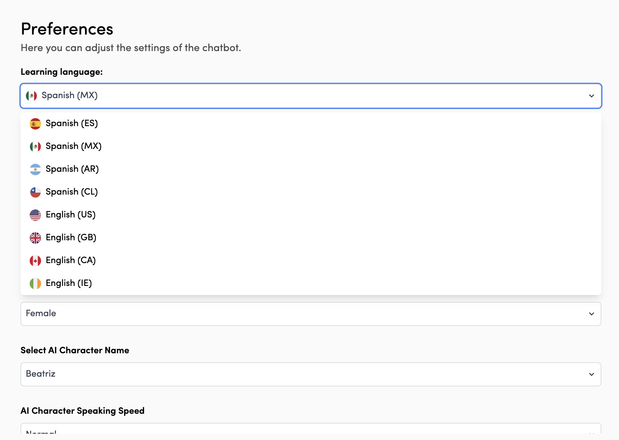The image size is (619, 440).
Task: Click the United States flag icon
Action: (x=35, y=215)
